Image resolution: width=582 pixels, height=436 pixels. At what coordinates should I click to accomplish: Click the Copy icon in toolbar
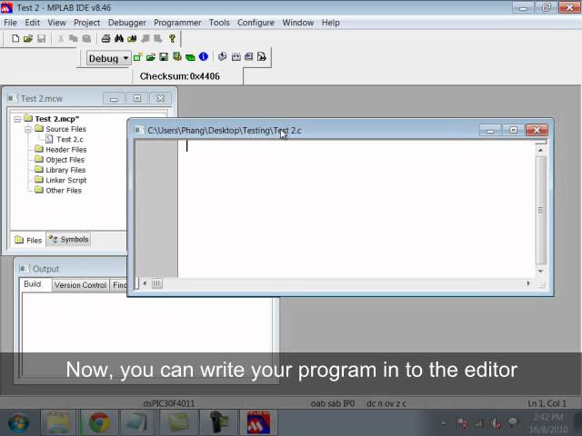74,38
